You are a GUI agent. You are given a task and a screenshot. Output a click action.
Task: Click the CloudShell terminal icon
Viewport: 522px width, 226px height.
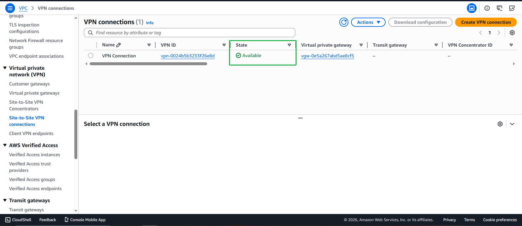click(x=8, y=220)
